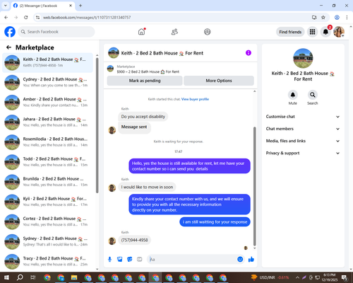This screenshot has height=283, width=353.
Task: Open the purple conversation info icon
Action: click(x=249, y=53)
